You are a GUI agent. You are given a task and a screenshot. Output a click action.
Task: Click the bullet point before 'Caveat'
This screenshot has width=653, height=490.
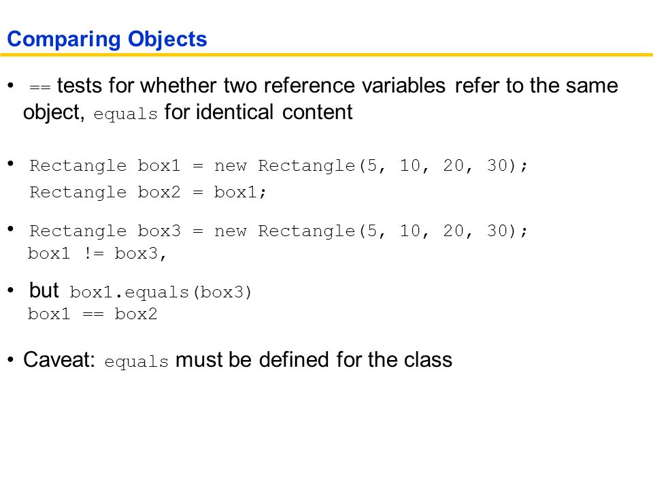tap(11, 359)
